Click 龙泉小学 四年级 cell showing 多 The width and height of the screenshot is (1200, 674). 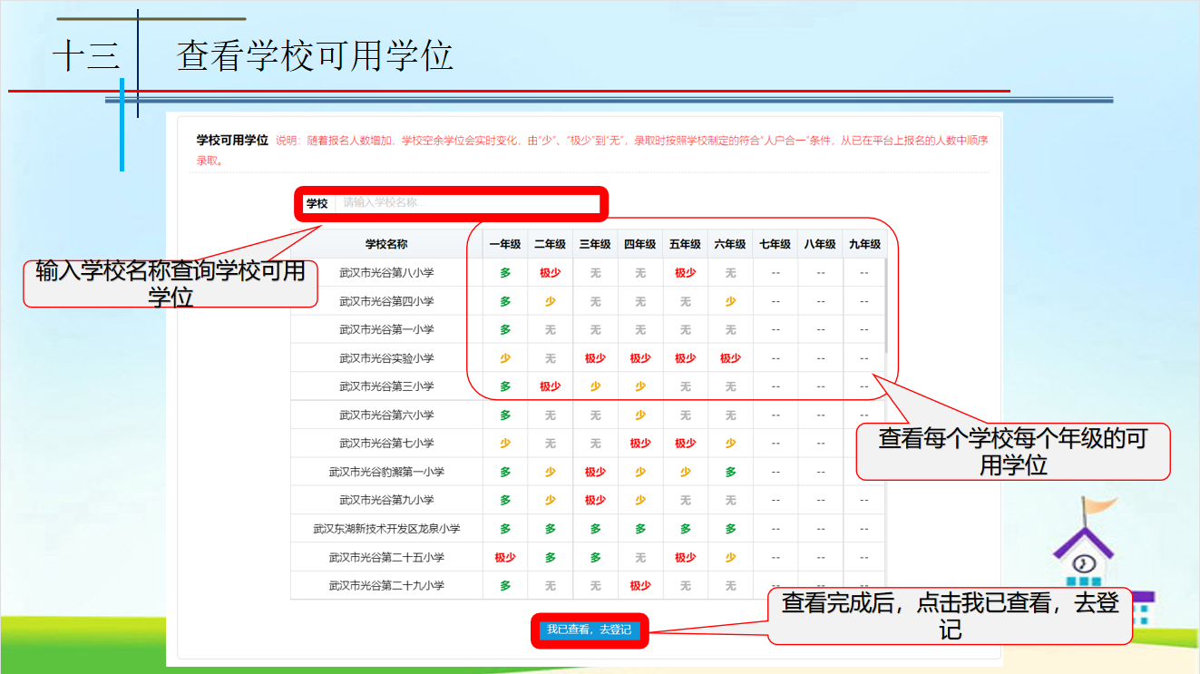[x=640, y=529]
